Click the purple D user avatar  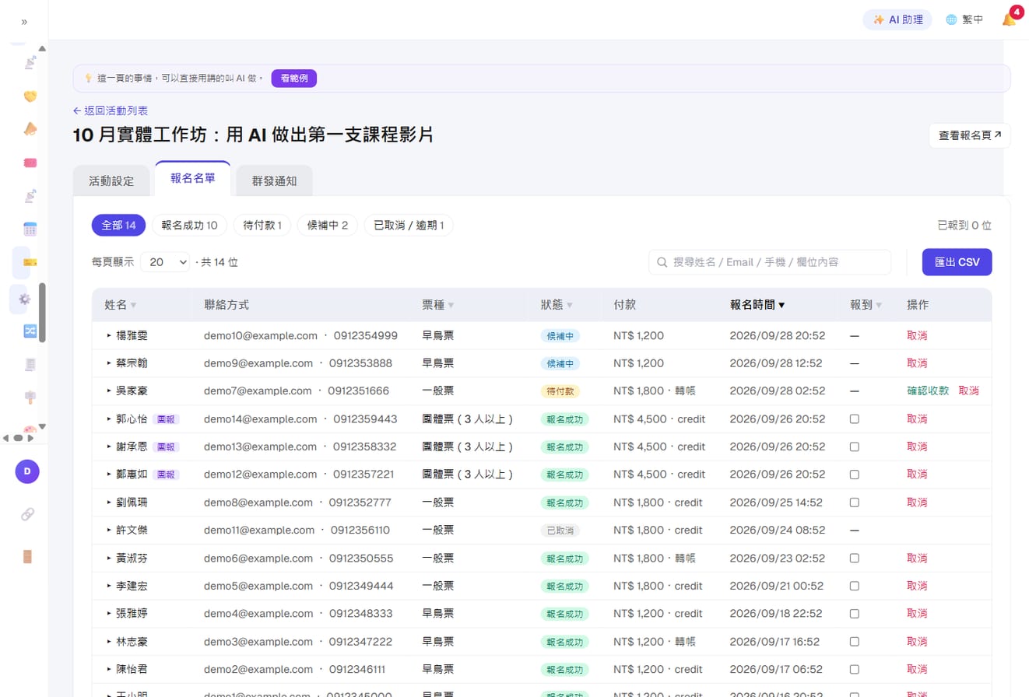(27, 471)
